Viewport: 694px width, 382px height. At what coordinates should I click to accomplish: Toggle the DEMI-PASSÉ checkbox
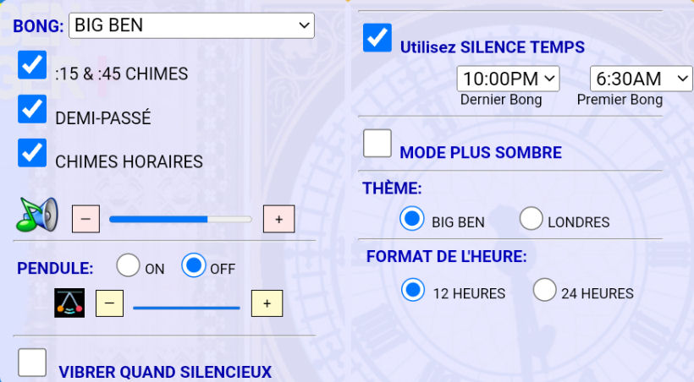click(x=32, y=109)
